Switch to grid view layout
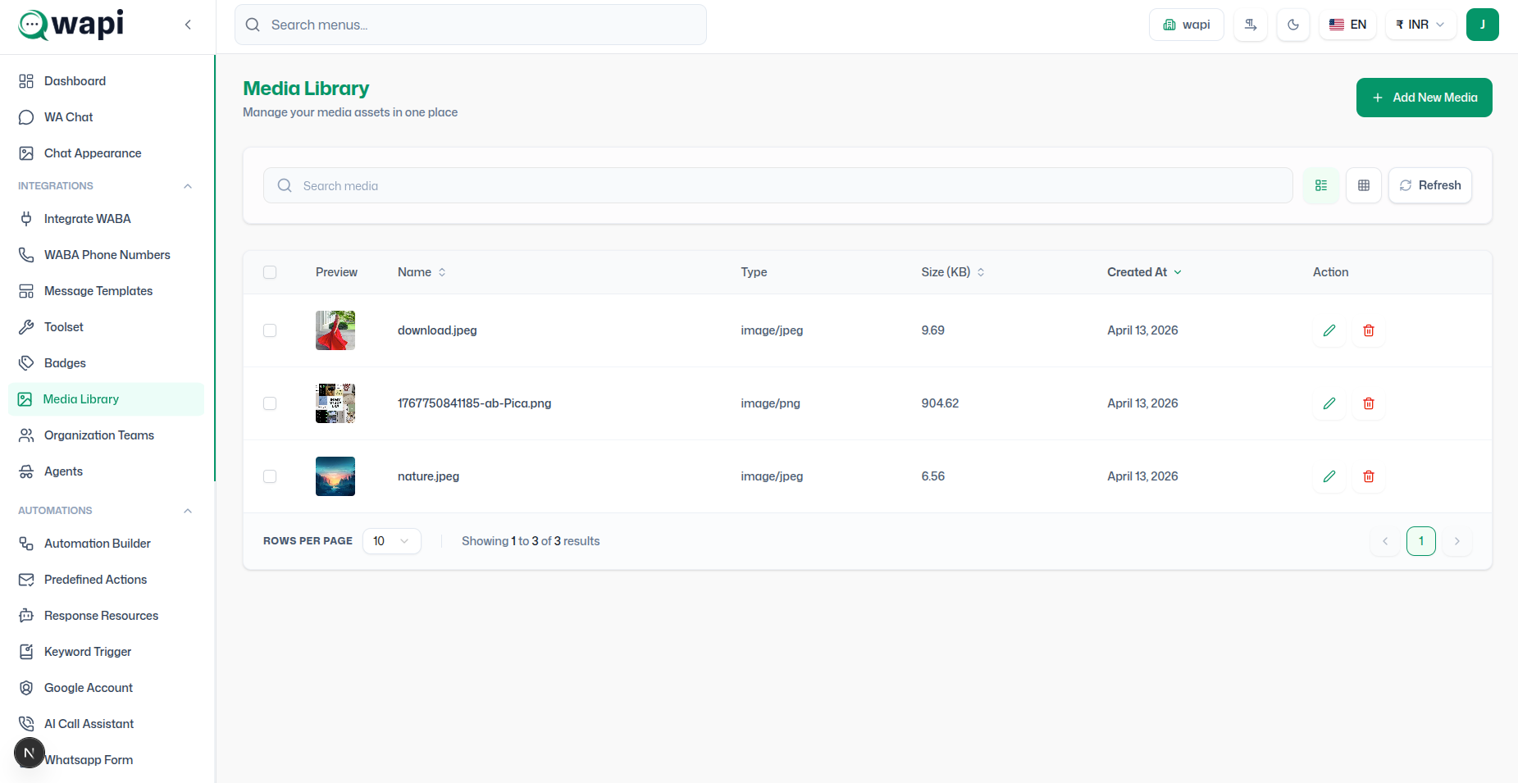Screen dimensions: 1518x783 pos(1364,185)
